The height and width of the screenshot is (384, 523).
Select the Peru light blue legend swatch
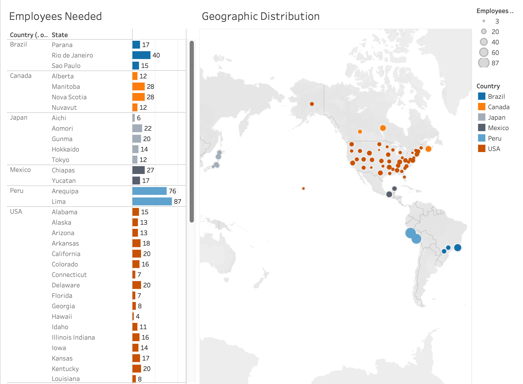(x=481, y=138)
